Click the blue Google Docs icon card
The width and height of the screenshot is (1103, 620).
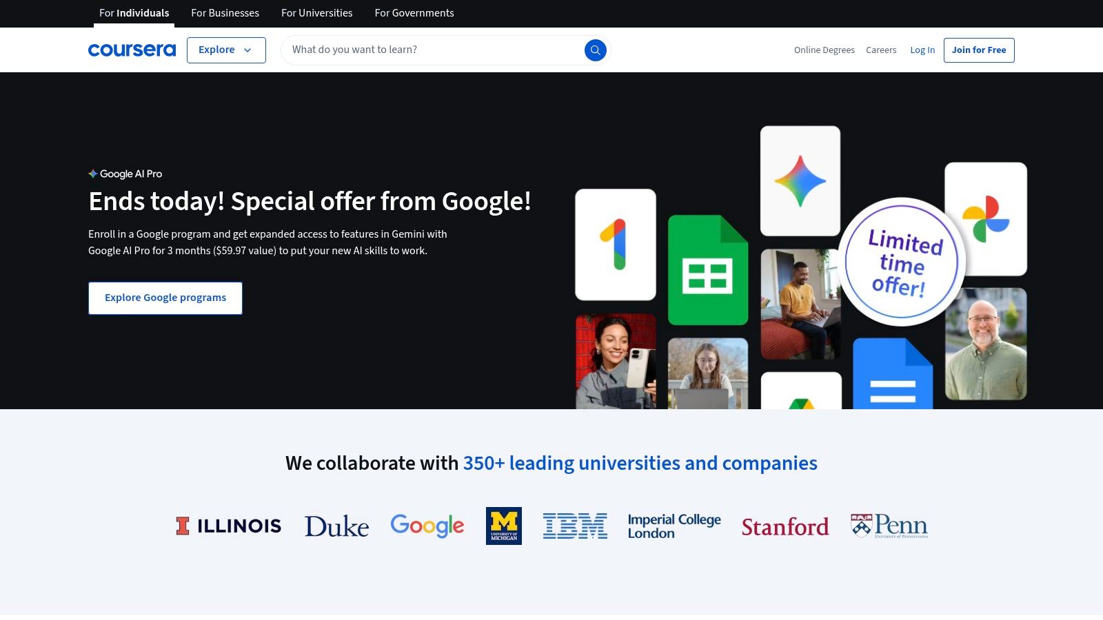click(893, 373)
